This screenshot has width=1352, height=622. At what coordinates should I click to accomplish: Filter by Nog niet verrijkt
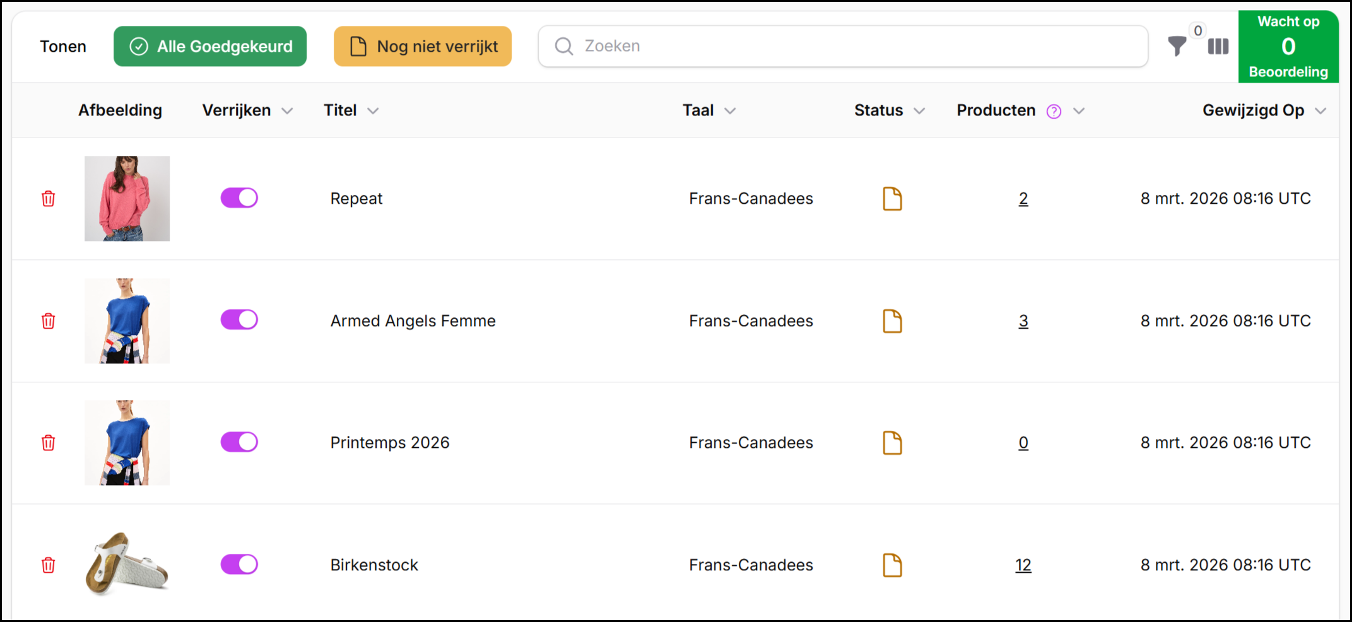coord(423,46)
